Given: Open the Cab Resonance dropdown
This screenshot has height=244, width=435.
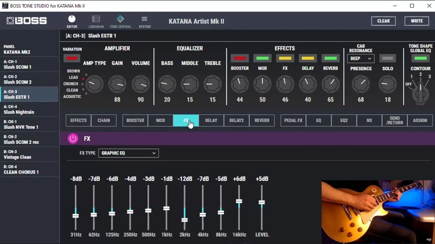Looking at the screenshot, I should coord(361,58).
